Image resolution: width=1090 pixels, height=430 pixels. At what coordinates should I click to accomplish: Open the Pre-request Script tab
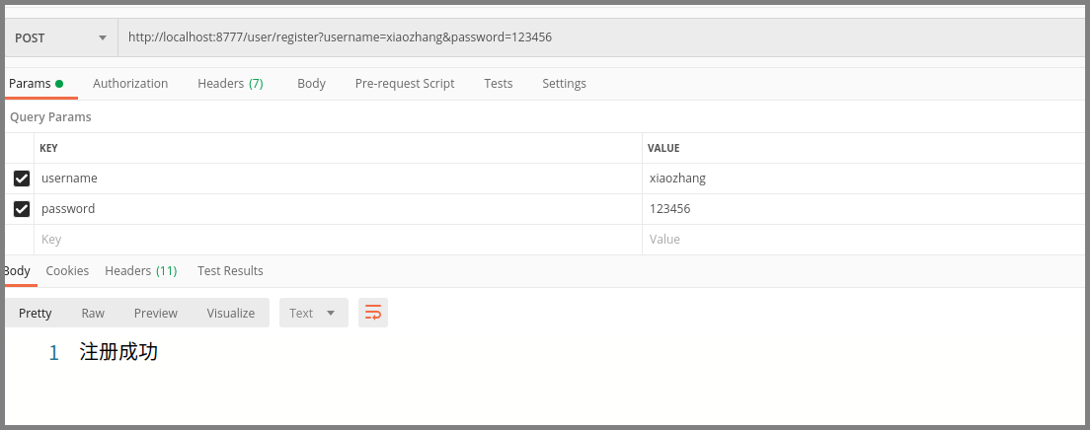pos(405,84)
